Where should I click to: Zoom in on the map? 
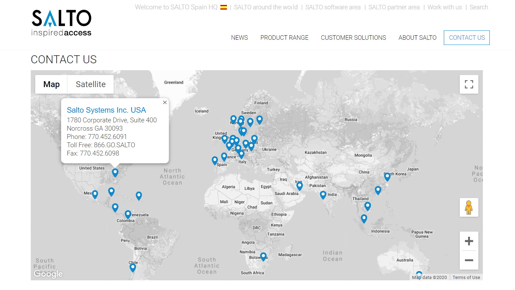click(x=469, y=241)
